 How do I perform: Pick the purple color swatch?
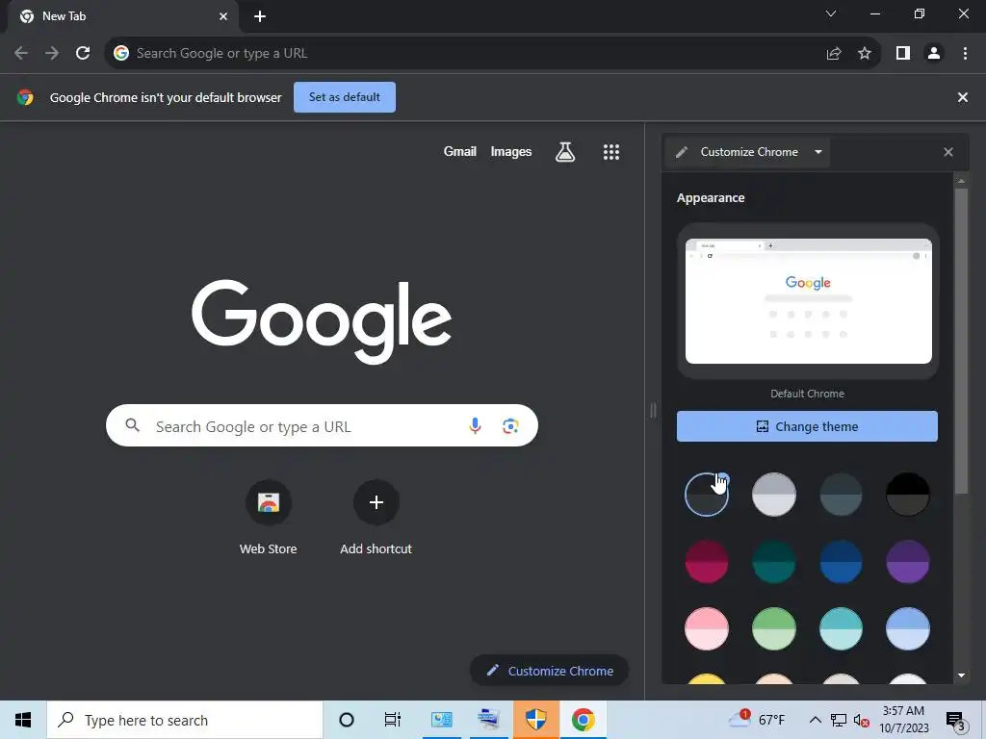pos(907,562)
